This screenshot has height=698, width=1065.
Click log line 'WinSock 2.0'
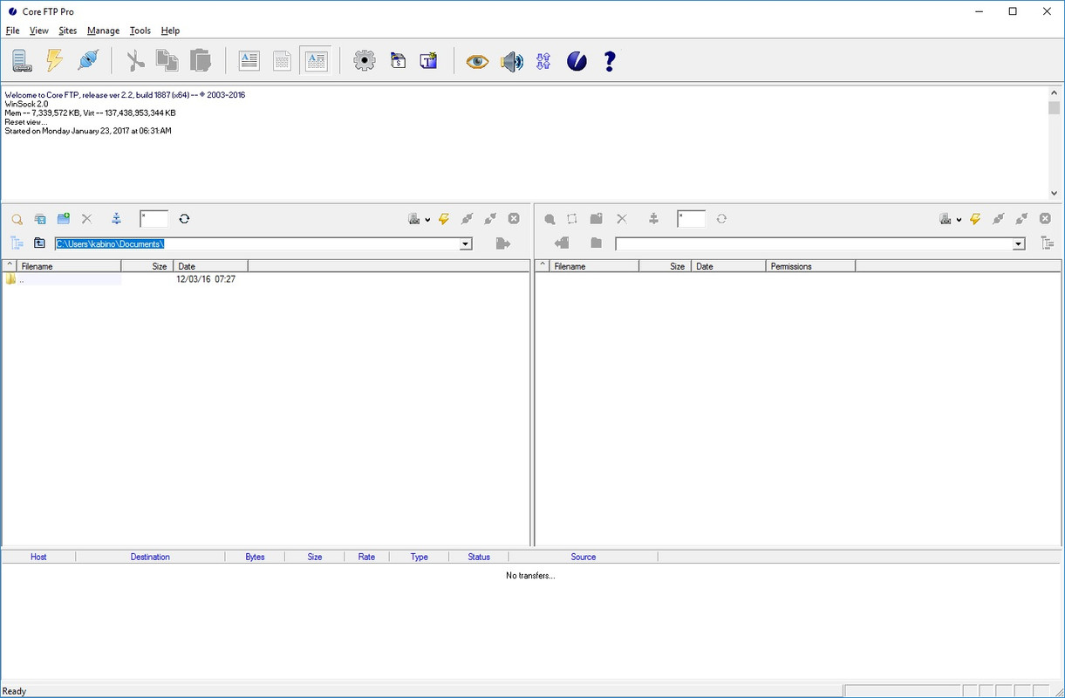27,104
